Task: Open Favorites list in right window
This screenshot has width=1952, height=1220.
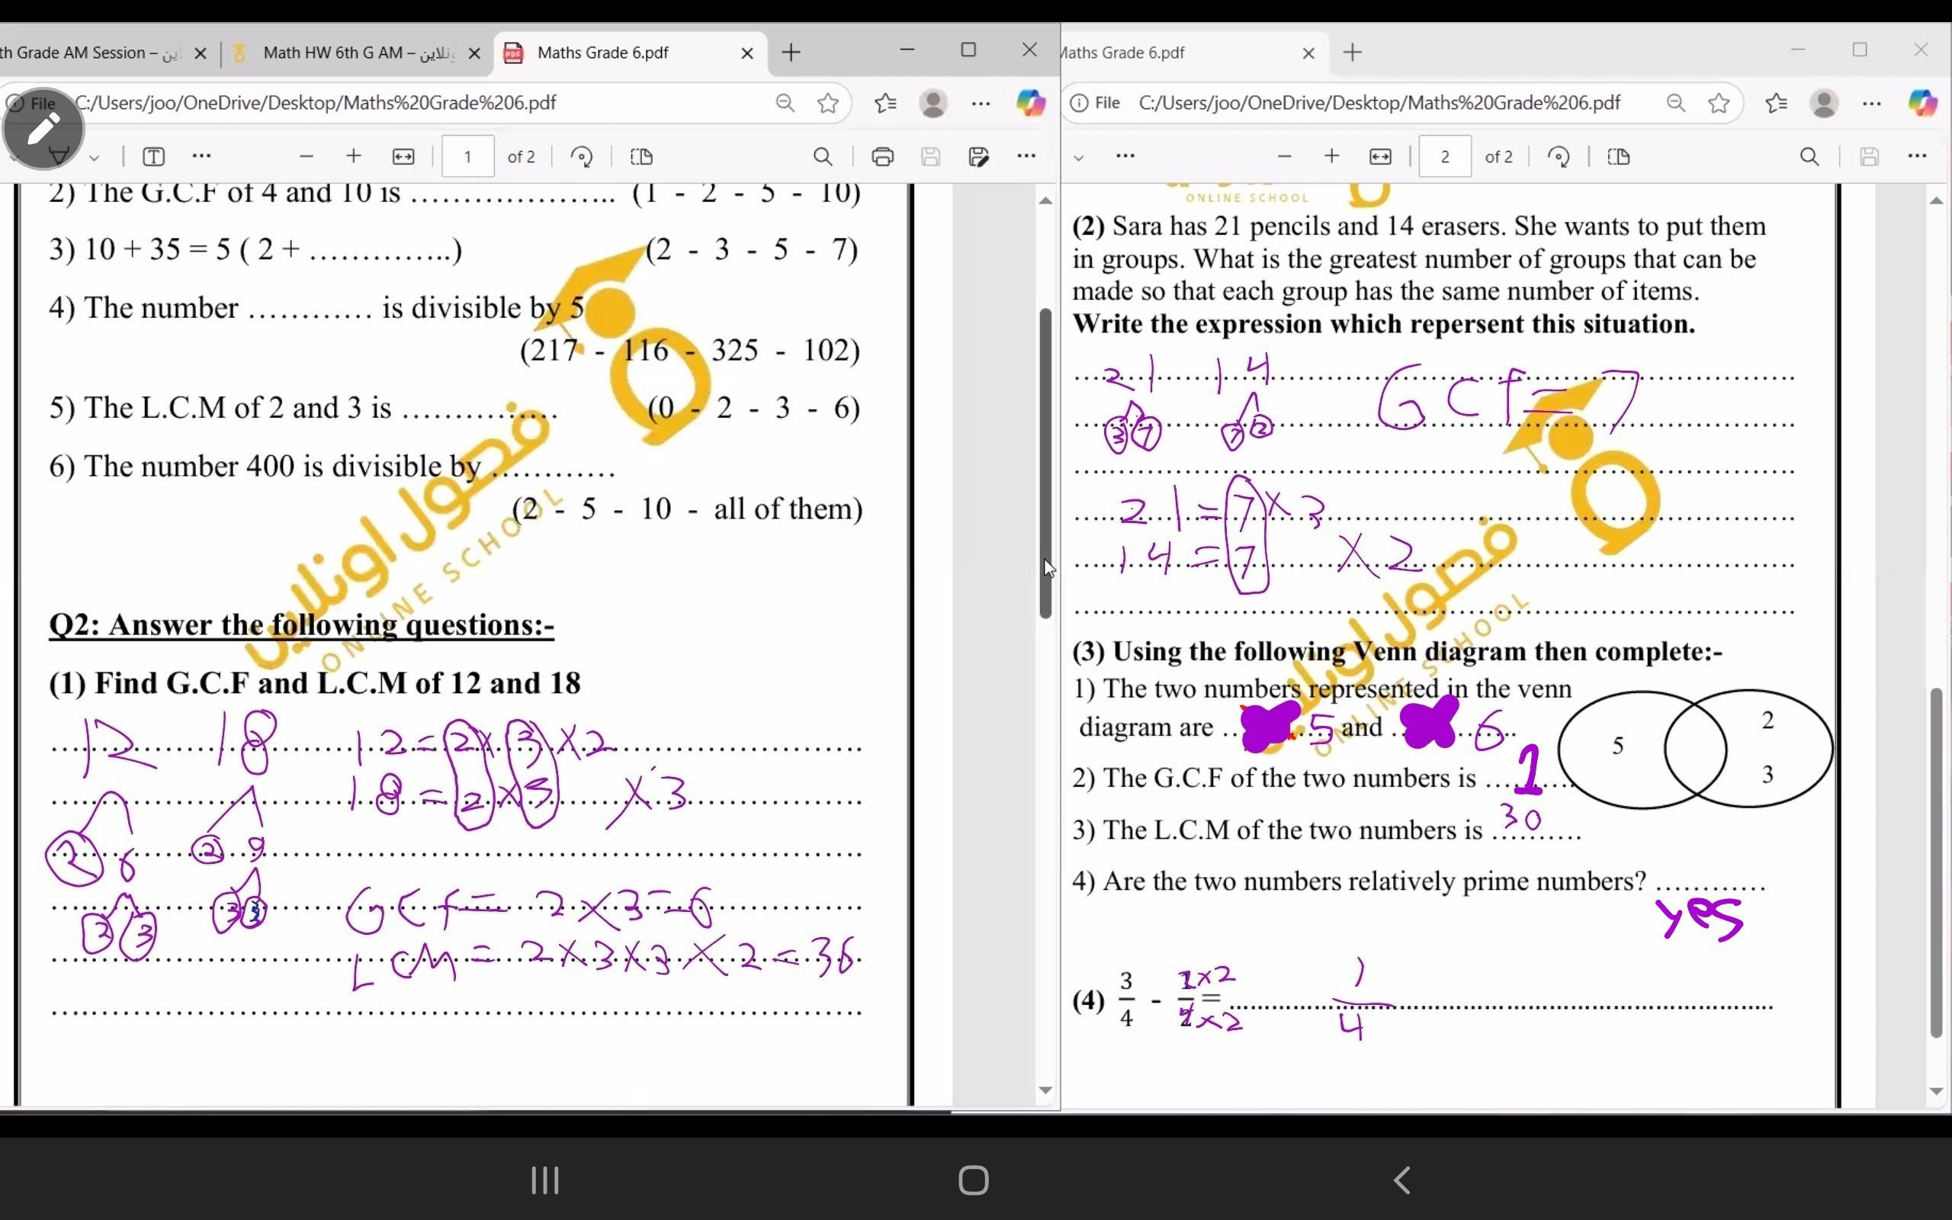Action: [1776, 103]
